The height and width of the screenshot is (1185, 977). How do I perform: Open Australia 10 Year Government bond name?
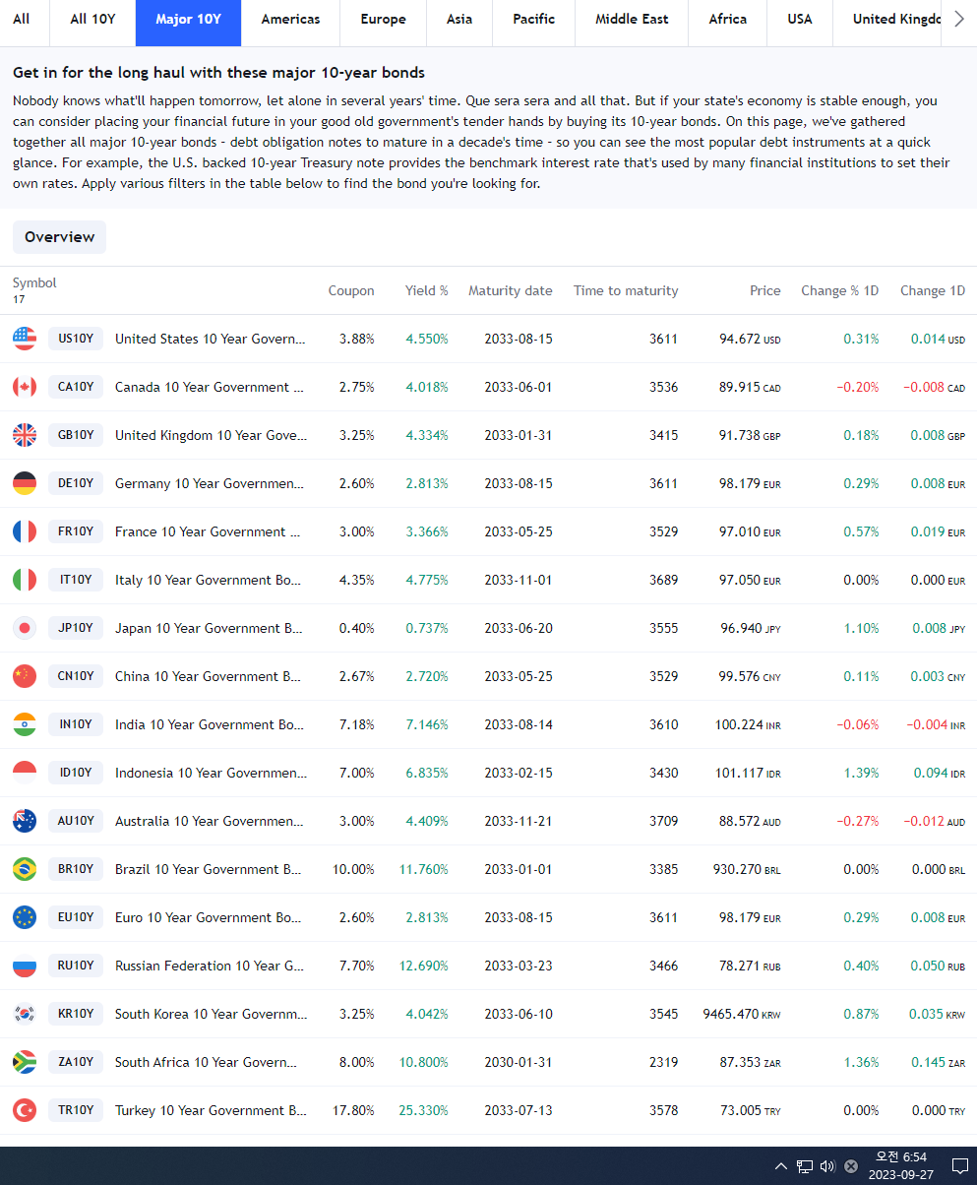click(x=210, y=821)
